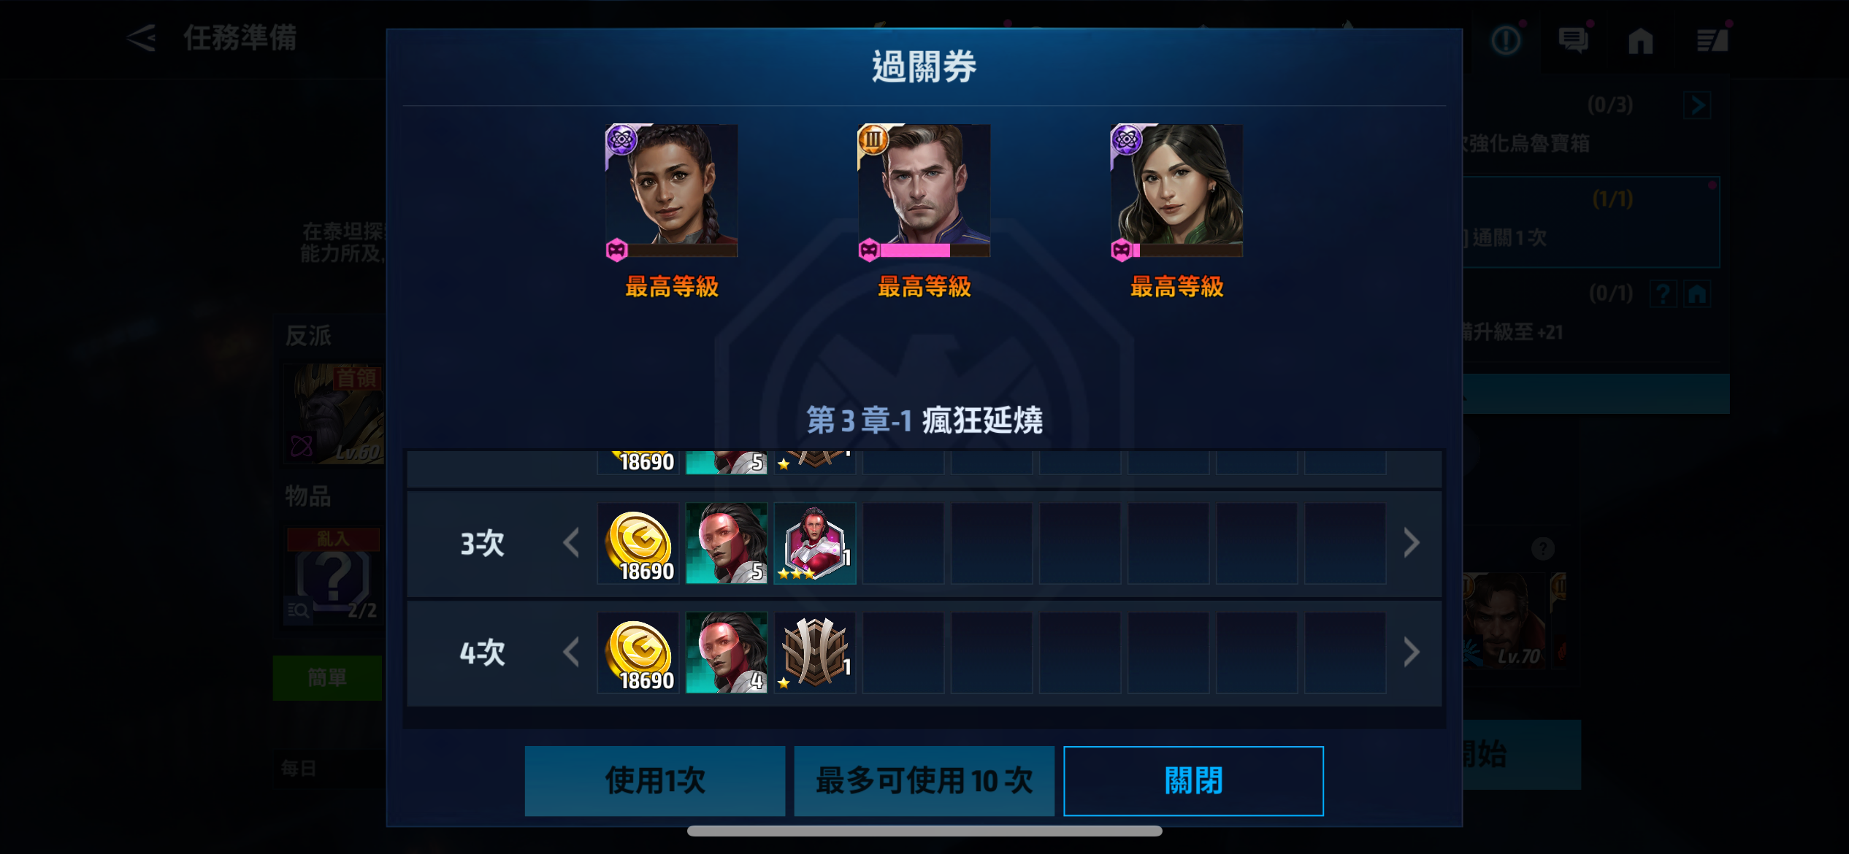Click the bronze emblem material in 4次 row
The height and width of the screenshot is (854, 1849).
815,653
